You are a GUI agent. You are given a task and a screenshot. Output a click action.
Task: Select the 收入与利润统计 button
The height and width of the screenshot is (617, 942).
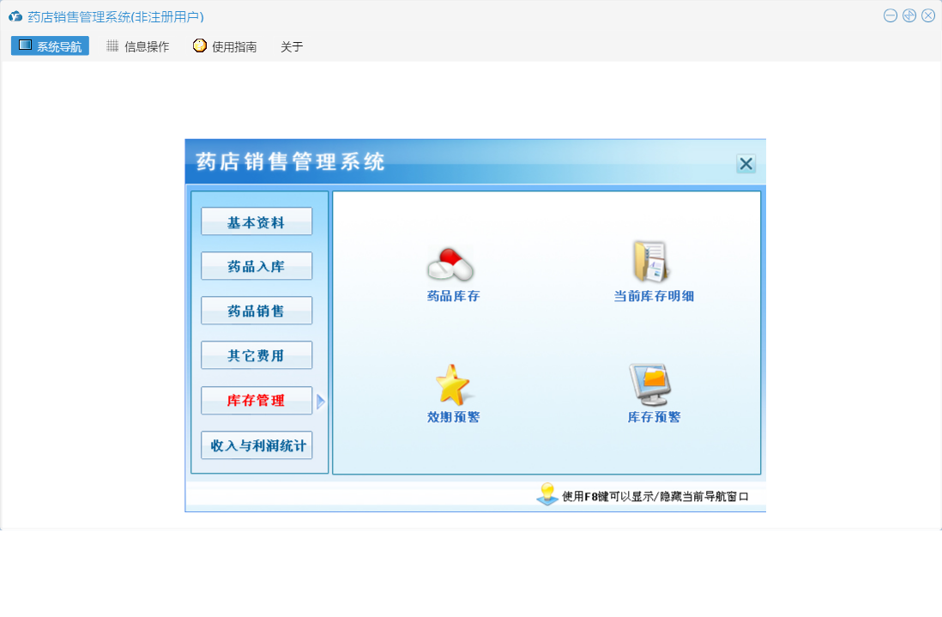[257, 445]
